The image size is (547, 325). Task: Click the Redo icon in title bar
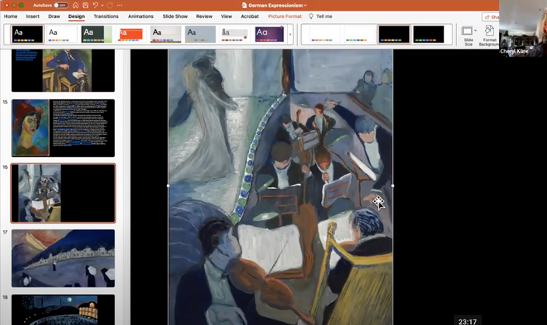110,5
